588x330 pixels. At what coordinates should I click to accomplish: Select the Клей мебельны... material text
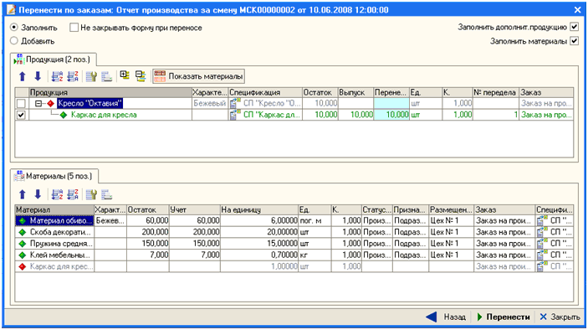(60, 255)
